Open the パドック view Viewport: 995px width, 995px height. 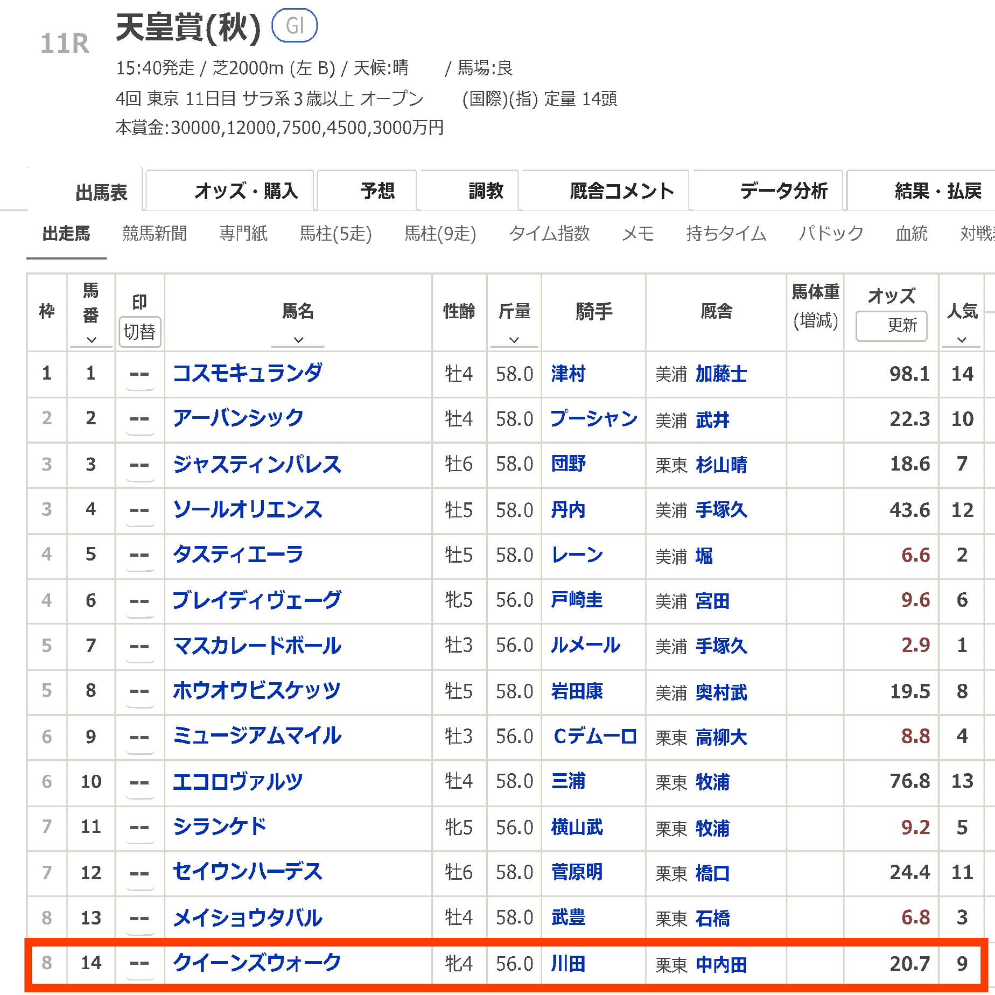[831, 234]
